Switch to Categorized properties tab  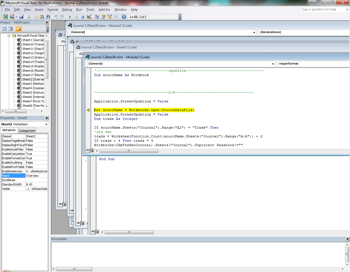pyautogui.click(x=27, y=131)
